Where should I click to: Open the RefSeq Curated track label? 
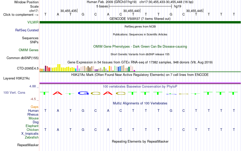27,30
